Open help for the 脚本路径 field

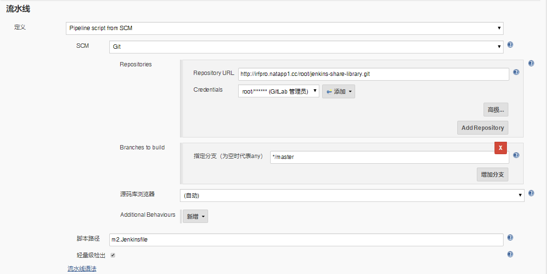(x=510, y=237)
